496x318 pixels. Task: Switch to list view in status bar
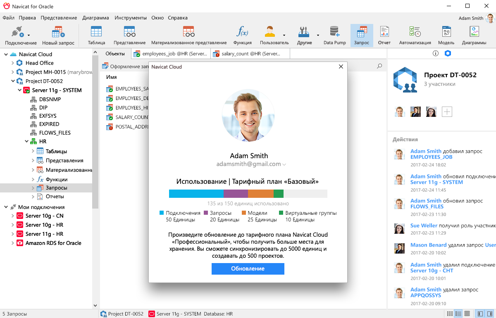[458, 314]
